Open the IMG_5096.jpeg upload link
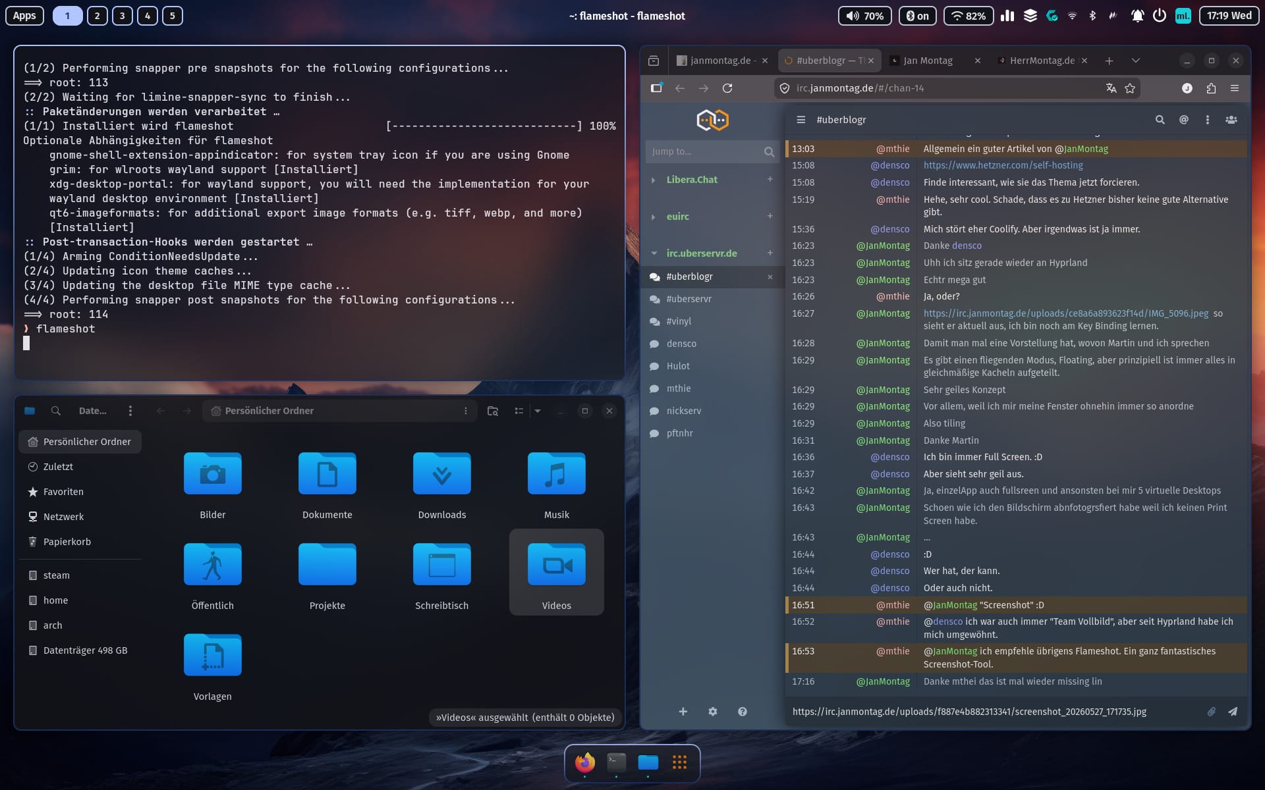1265x790 pixels. [x=1065, y=313]
